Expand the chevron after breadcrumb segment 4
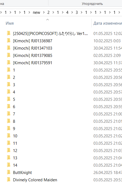 (x=72, y=12)
